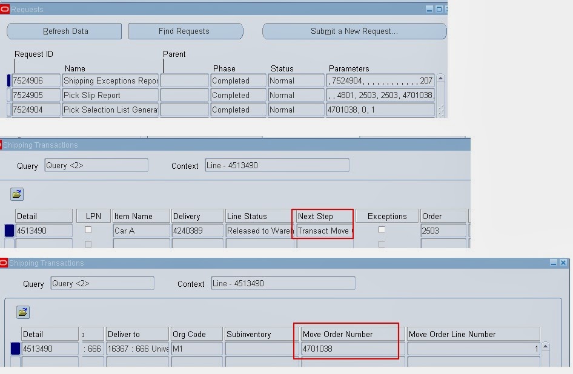The image size is (573, 374).
Task: Maximize the Requests window
Action: (439, 9)
